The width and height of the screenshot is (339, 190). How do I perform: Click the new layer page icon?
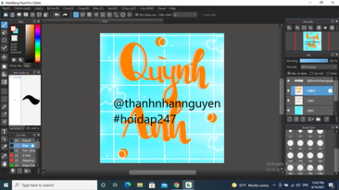[290, 119]
